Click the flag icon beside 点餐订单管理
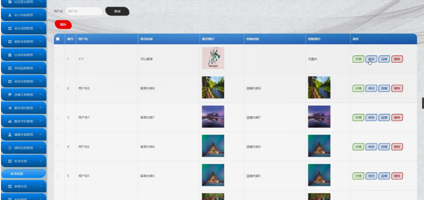424x200 pixels. pyautogui.click(x=10, y=95)
